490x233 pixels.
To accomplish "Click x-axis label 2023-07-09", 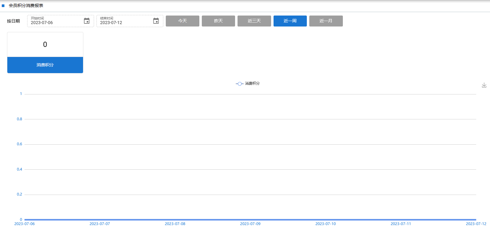I will point(250,224).
